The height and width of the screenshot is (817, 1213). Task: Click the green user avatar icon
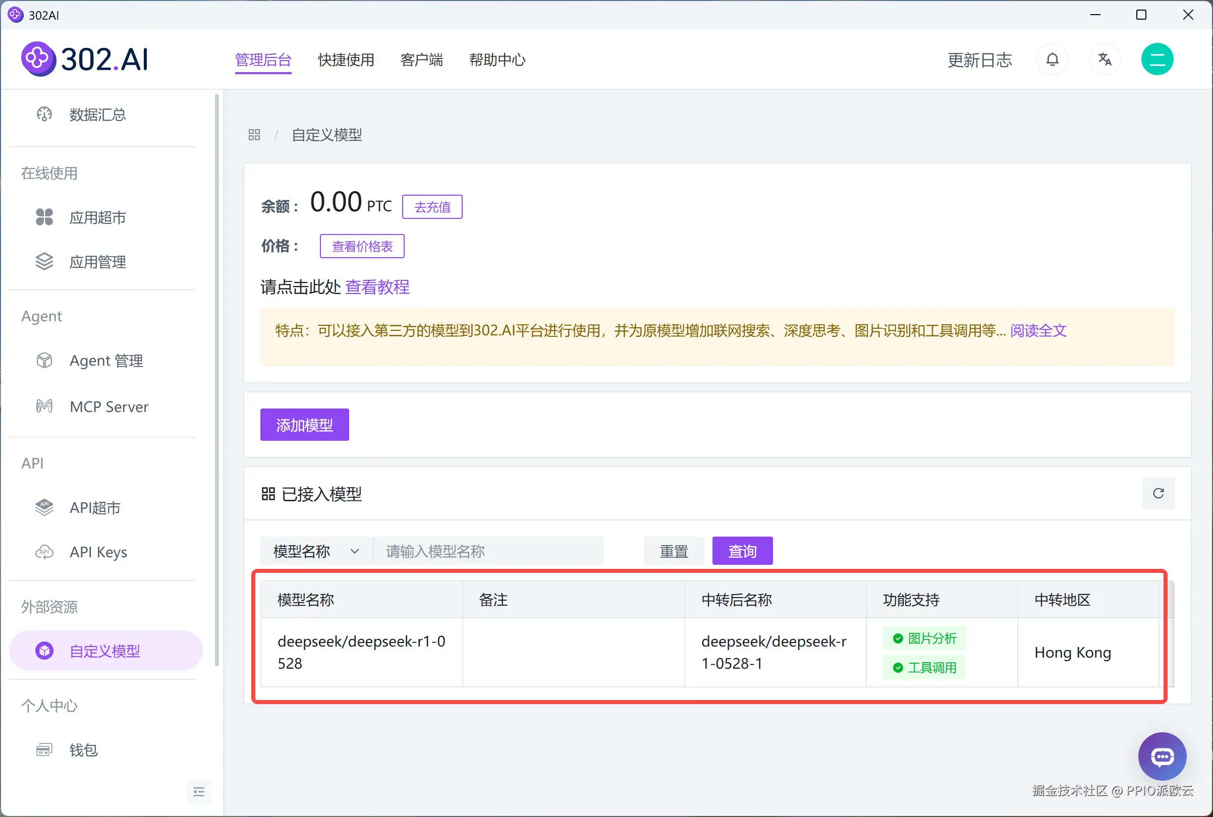point(1156,60)
